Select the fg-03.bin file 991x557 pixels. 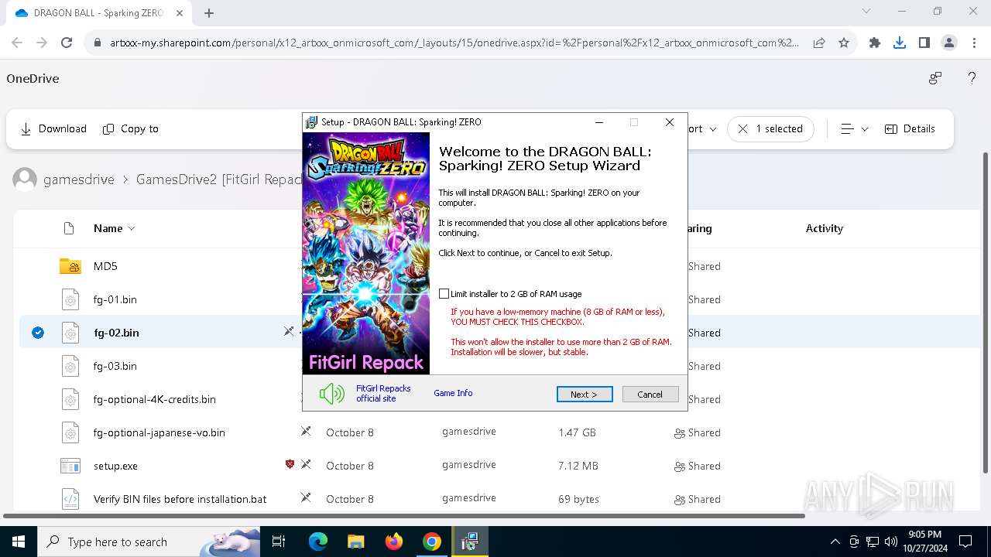coord(115,366)
